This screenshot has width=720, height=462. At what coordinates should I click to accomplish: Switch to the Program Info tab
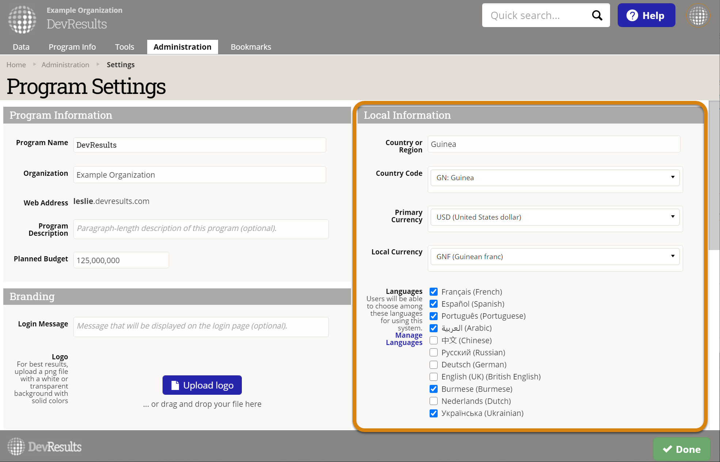tap(72, 47)
